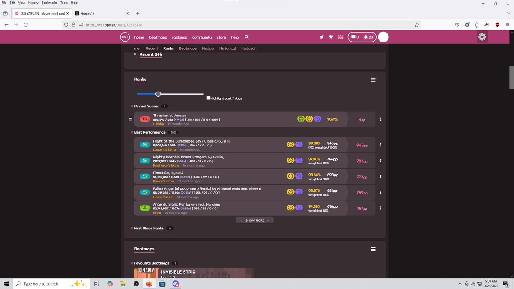The height and width of the screenshot is (289, 514).
Task: Open the Beatmaps section hamburger menu
Action: [x=373, y=249]
